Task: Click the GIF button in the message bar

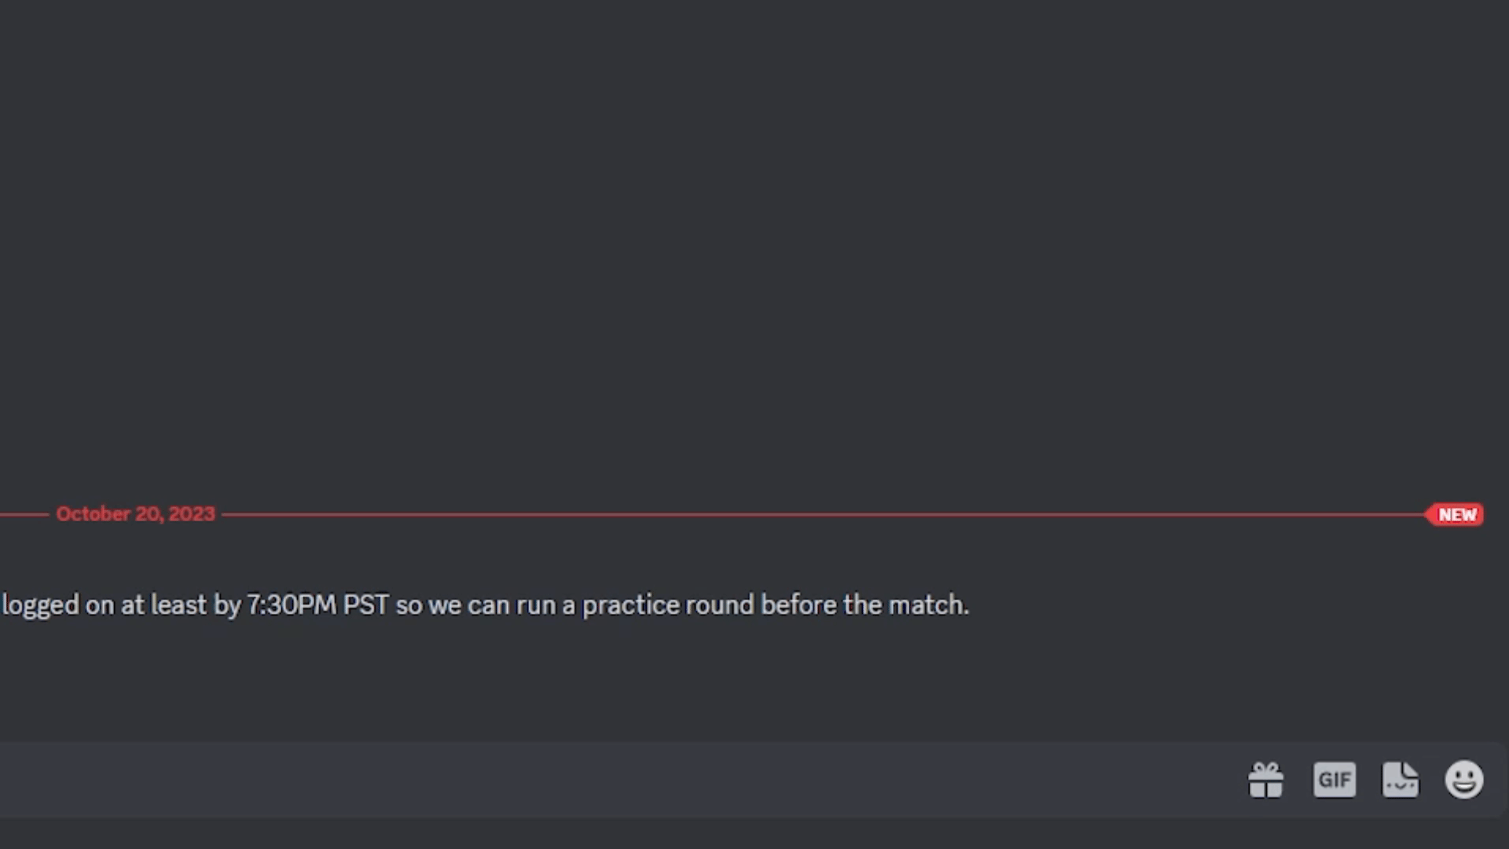Action: point(1335,779)
